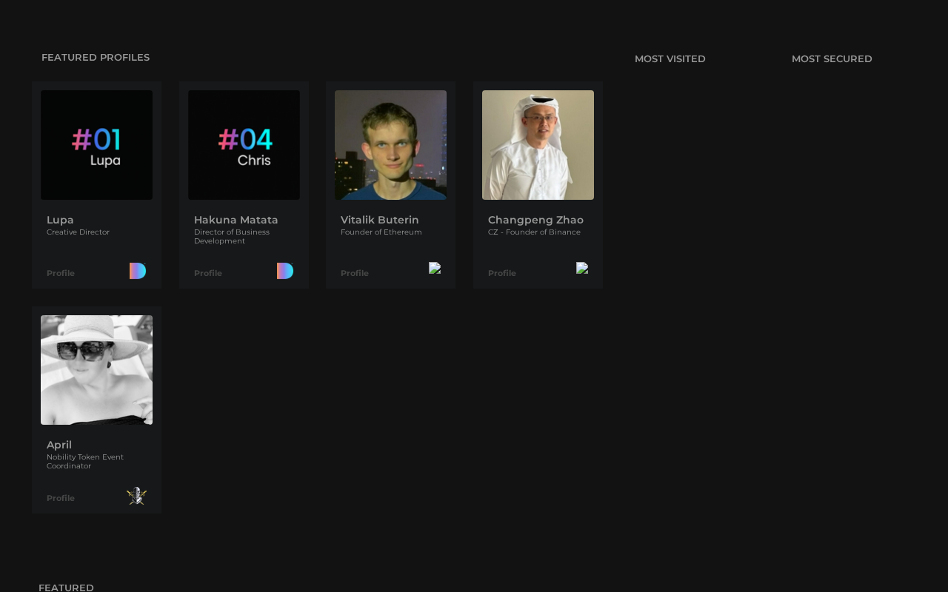Switch to the Most Visited section
The width and height of the screenshot is (948, 592).
[x=670, y=58]
